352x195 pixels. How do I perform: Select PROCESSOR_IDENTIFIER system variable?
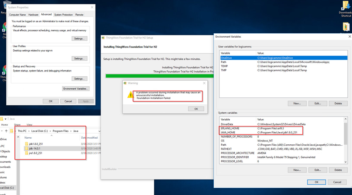(281, 157)
